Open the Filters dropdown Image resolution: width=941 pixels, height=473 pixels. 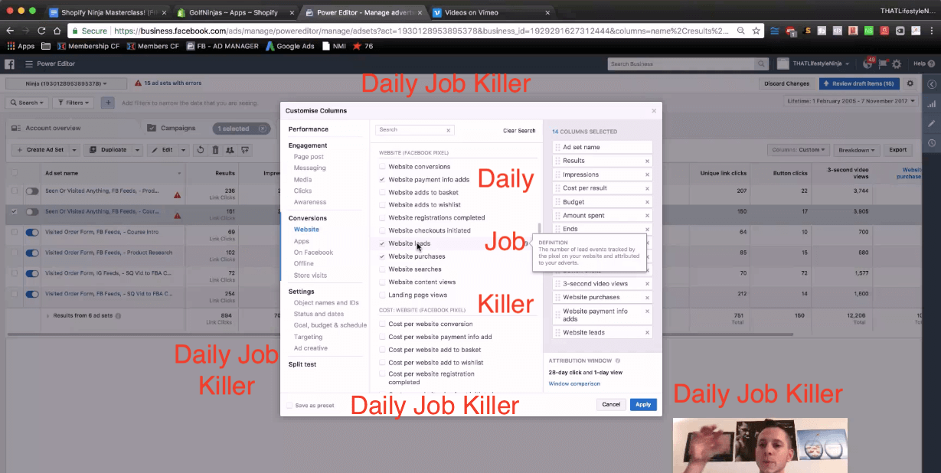[74, 103]
